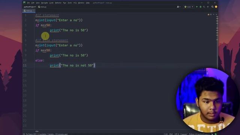Click the '#if statement' comment on line 1
The width and height of the screenshot is (240, 135).
[x=47, y=15]
